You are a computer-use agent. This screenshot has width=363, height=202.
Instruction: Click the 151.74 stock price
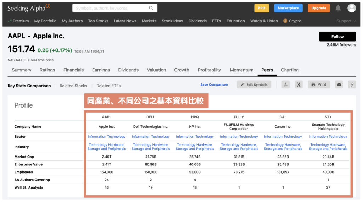(x=21, y=49)
